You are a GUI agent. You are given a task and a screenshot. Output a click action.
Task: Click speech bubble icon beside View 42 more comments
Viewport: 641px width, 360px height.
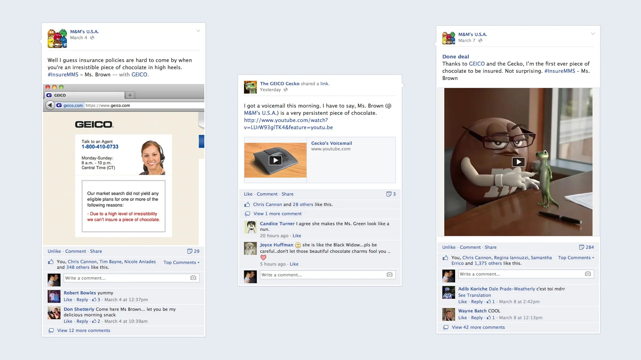click(446, 328)
